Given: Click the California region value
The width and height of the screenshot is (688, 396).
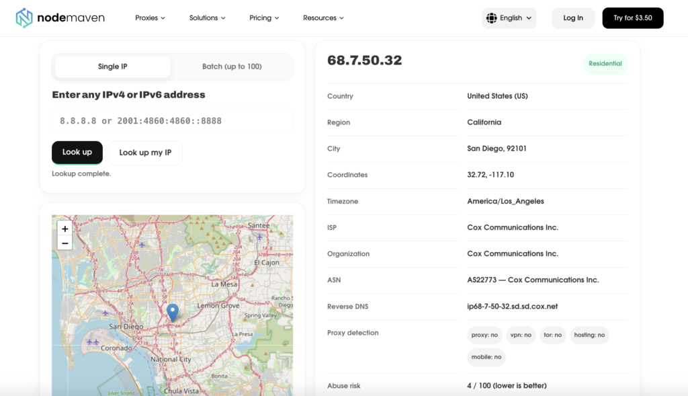Looking at the screenshot, I should tap(484, 122).
